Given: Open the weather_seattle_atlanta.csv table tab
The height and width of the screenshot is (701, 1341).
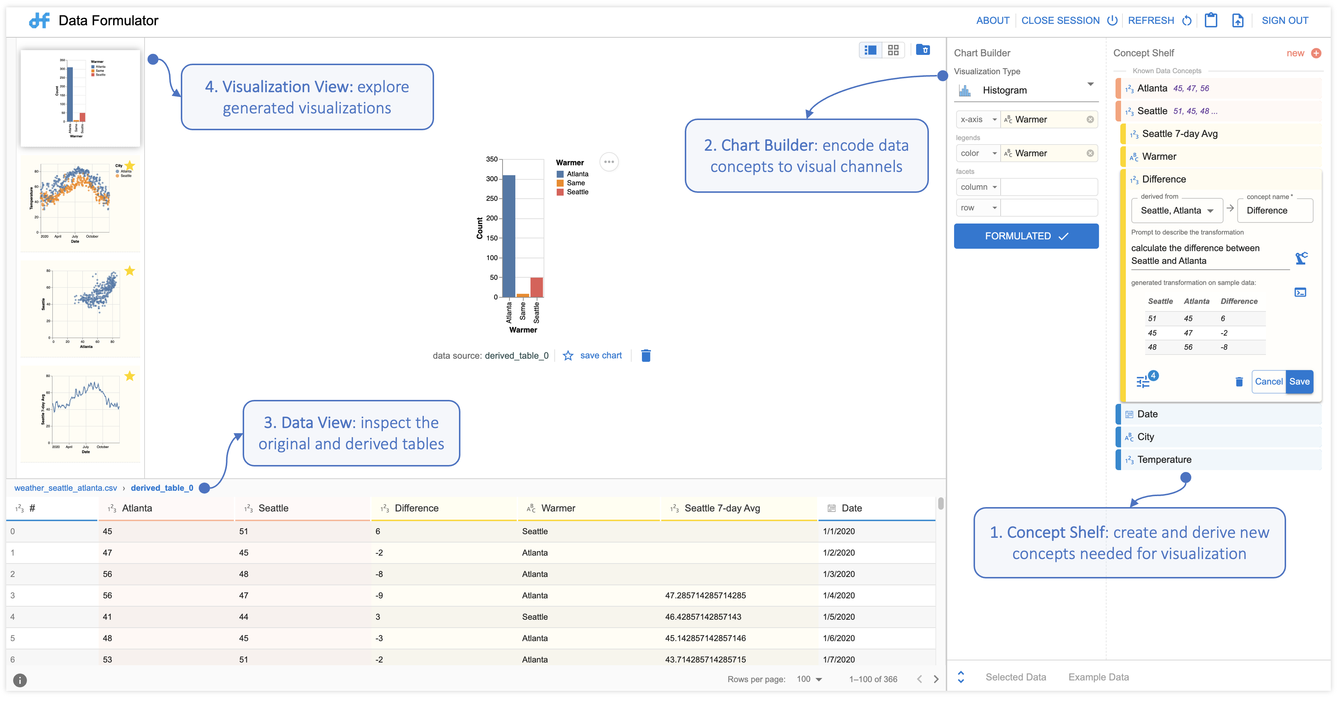Looking at the screenshot, I should [66, 488].
